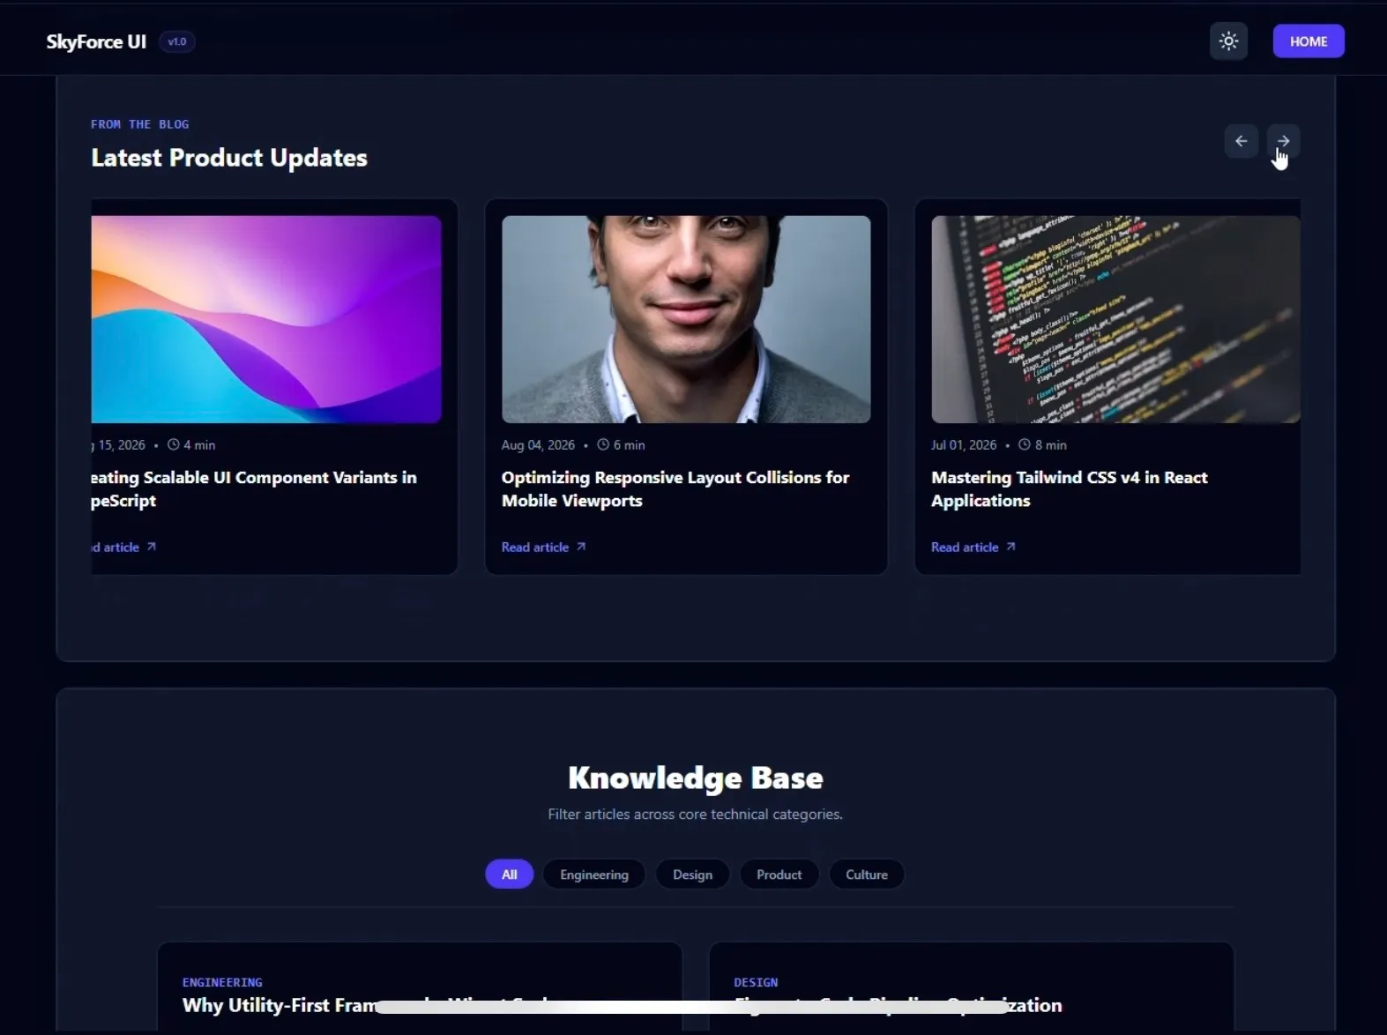The image size is (1387, 1035).
Task: Filter Knowledge Base by Product
Action: (779, 875)
